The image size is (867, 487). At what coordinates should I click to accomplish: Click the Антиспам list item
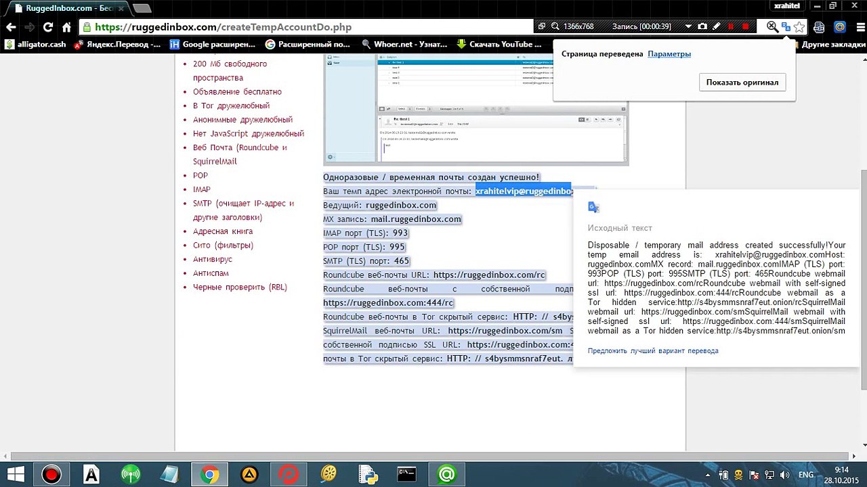(211, 273)
